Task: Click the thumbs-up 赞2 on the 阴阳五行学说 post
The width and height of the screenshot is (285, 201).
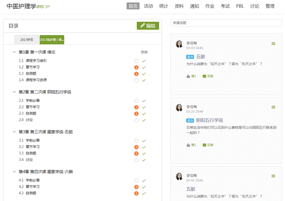Action: pos(191,145)
